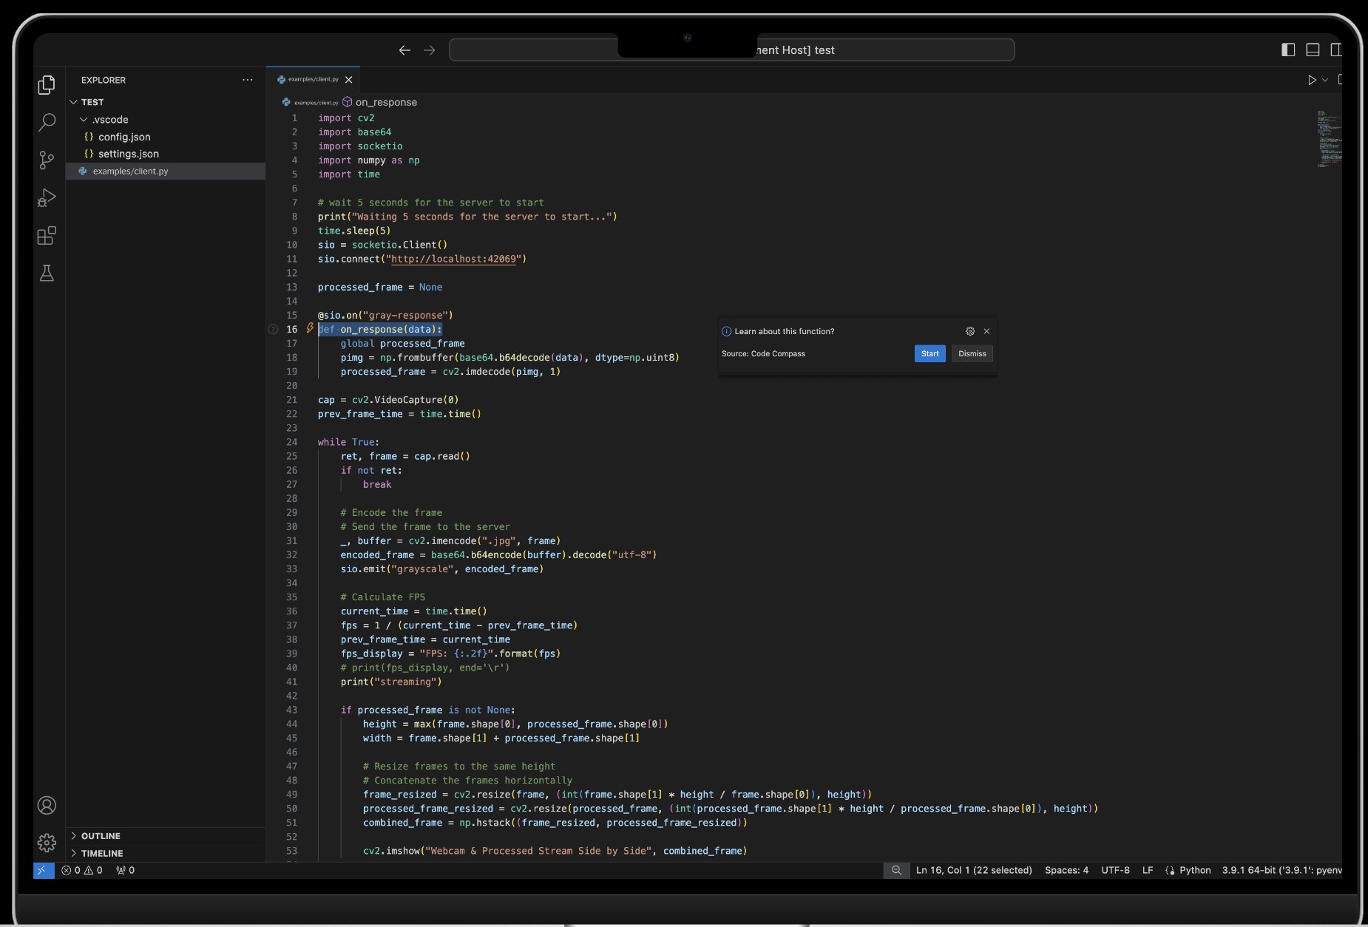
Task: Click the zoom magnifier in status bar
Action: pos(896,870)
